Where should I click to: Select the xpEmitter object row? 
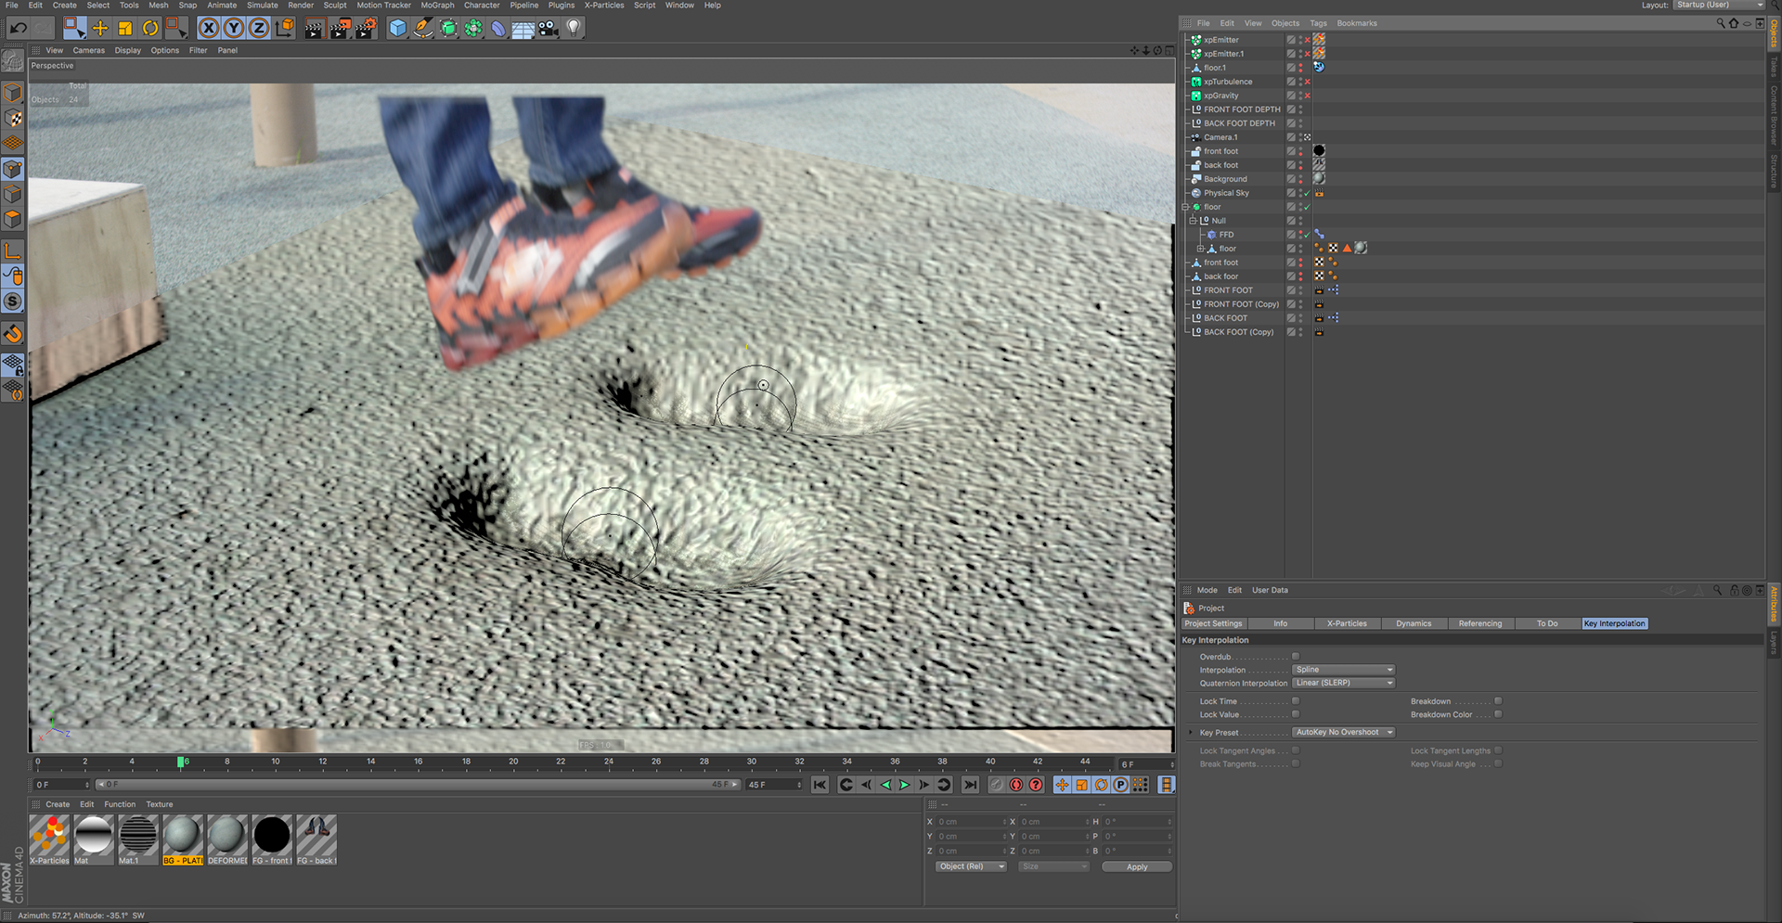click(1221, 40)
